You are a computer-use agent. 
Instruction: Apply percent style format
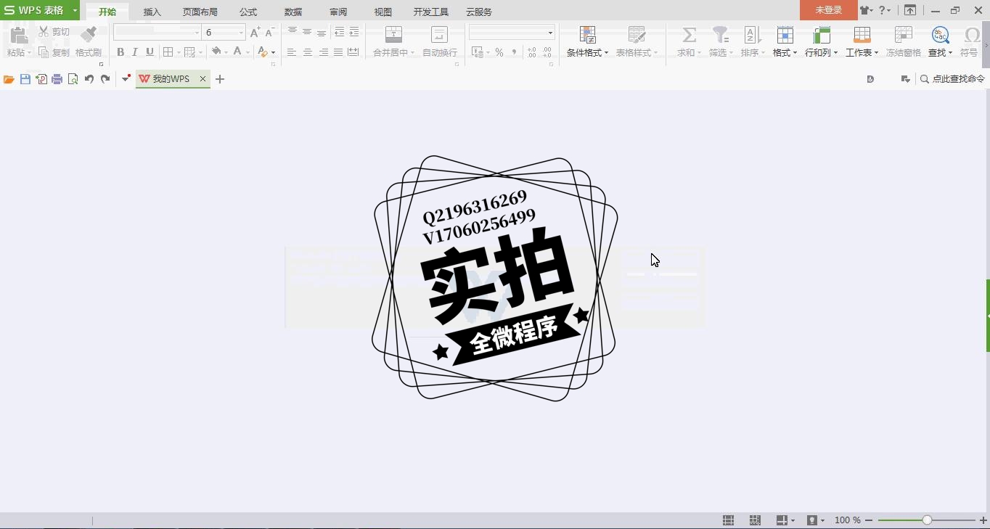(499, 52)
